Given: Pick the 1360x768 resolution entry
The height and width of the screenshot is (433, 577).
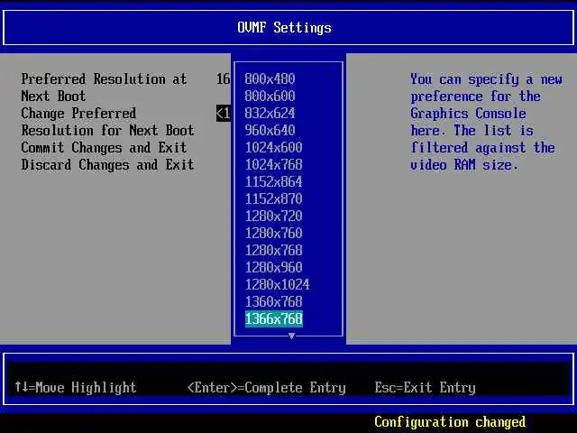Looking at the screenshot, I should pyautogui.click(x=273, y=301).
